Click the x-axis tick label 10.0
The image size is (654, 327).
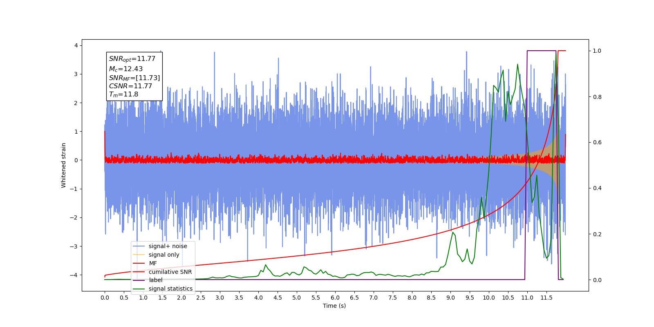(x=489, y=298)
